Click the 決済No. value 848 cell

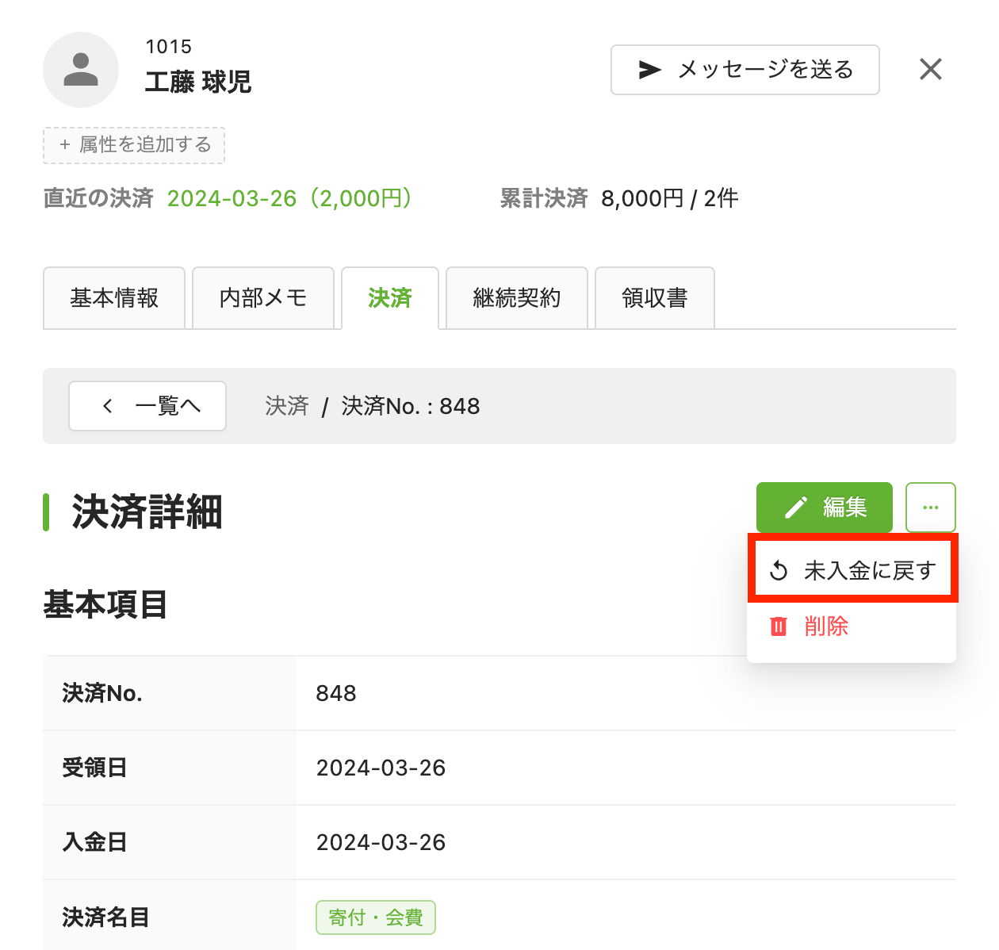tap(626, 693)
